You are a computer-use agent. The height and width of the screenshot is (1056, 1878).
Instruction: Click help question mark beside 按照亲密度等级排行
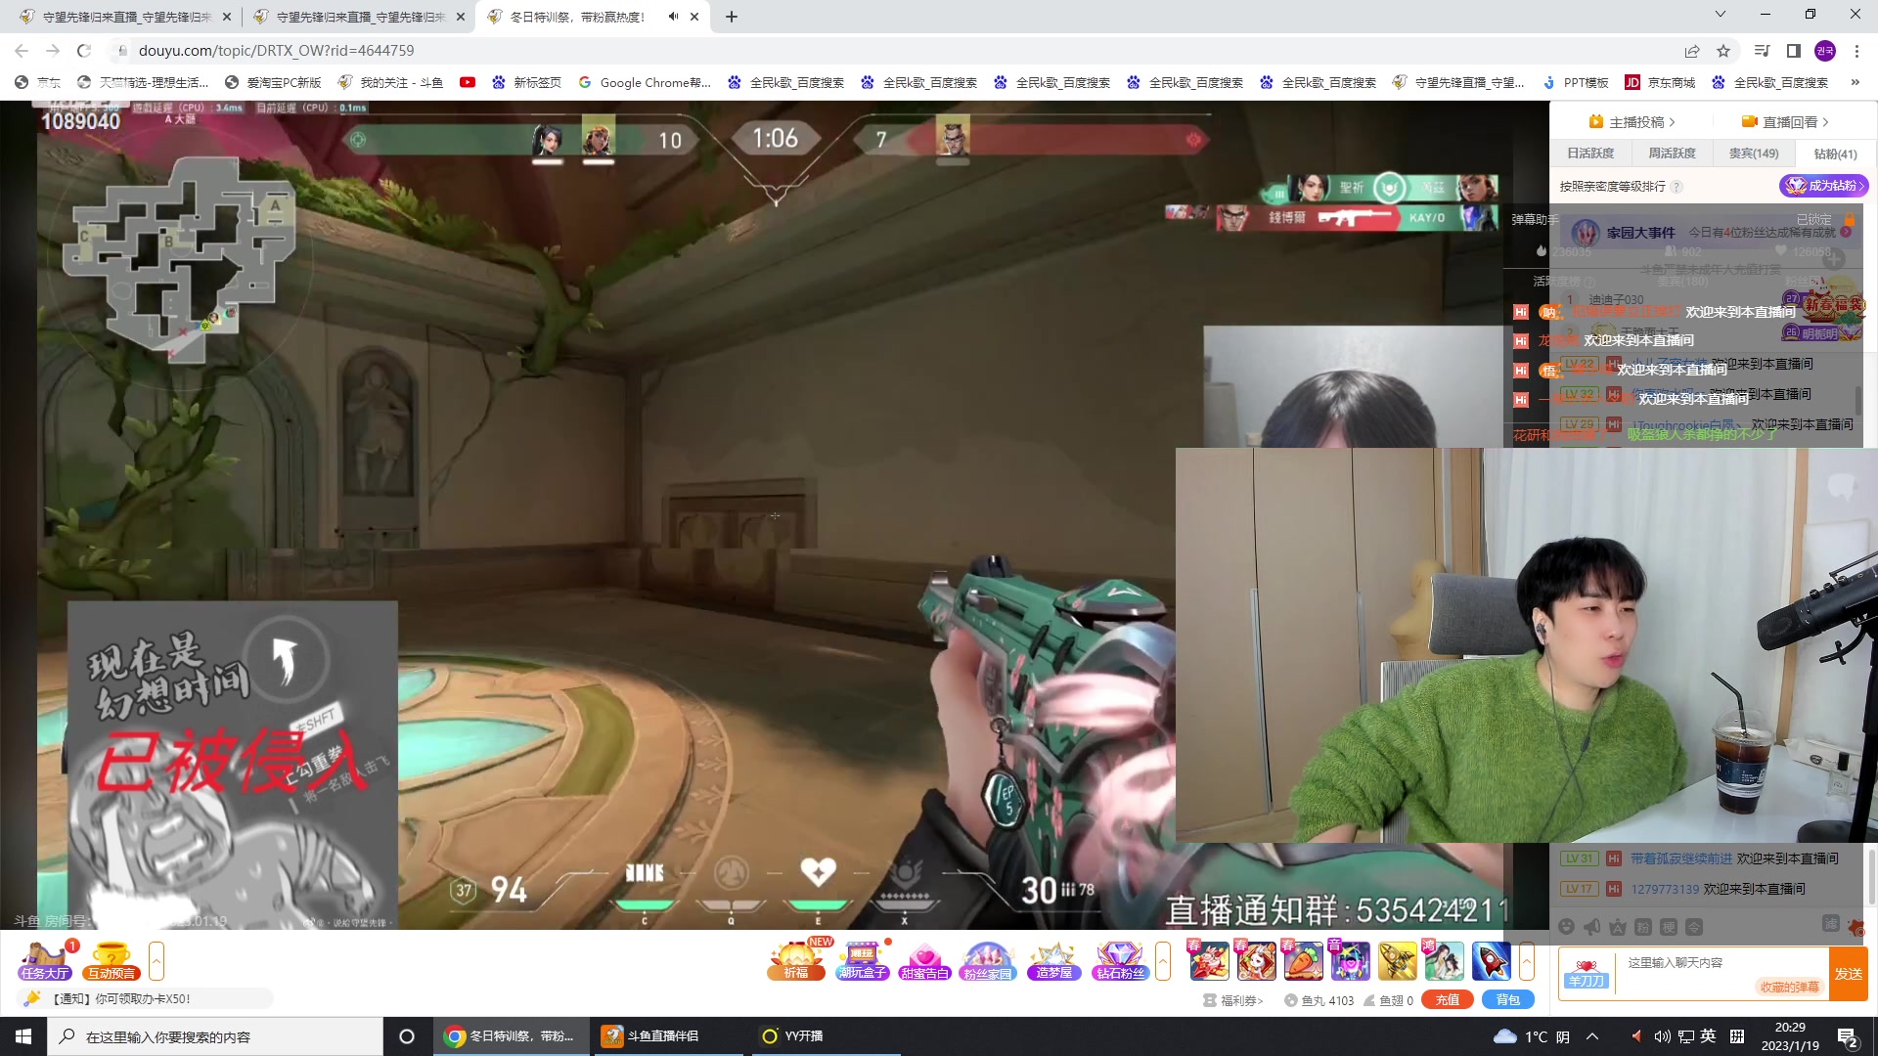(1677, 187)
